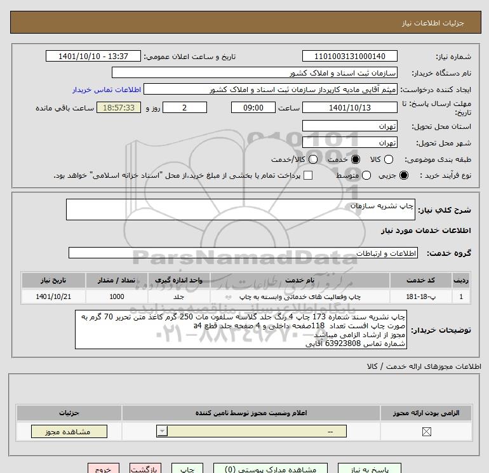Viewport: 489px width, 473px height.
Task: Select the کالا radio button
Action: (388, 159)
